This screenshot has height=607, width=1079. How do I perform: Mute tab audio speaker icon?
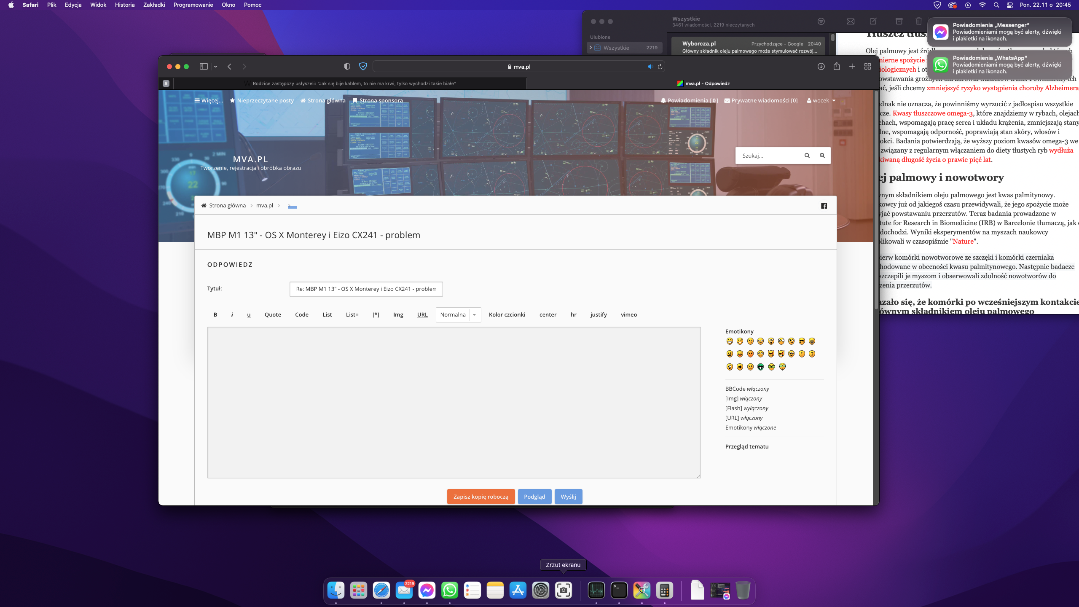650,67
